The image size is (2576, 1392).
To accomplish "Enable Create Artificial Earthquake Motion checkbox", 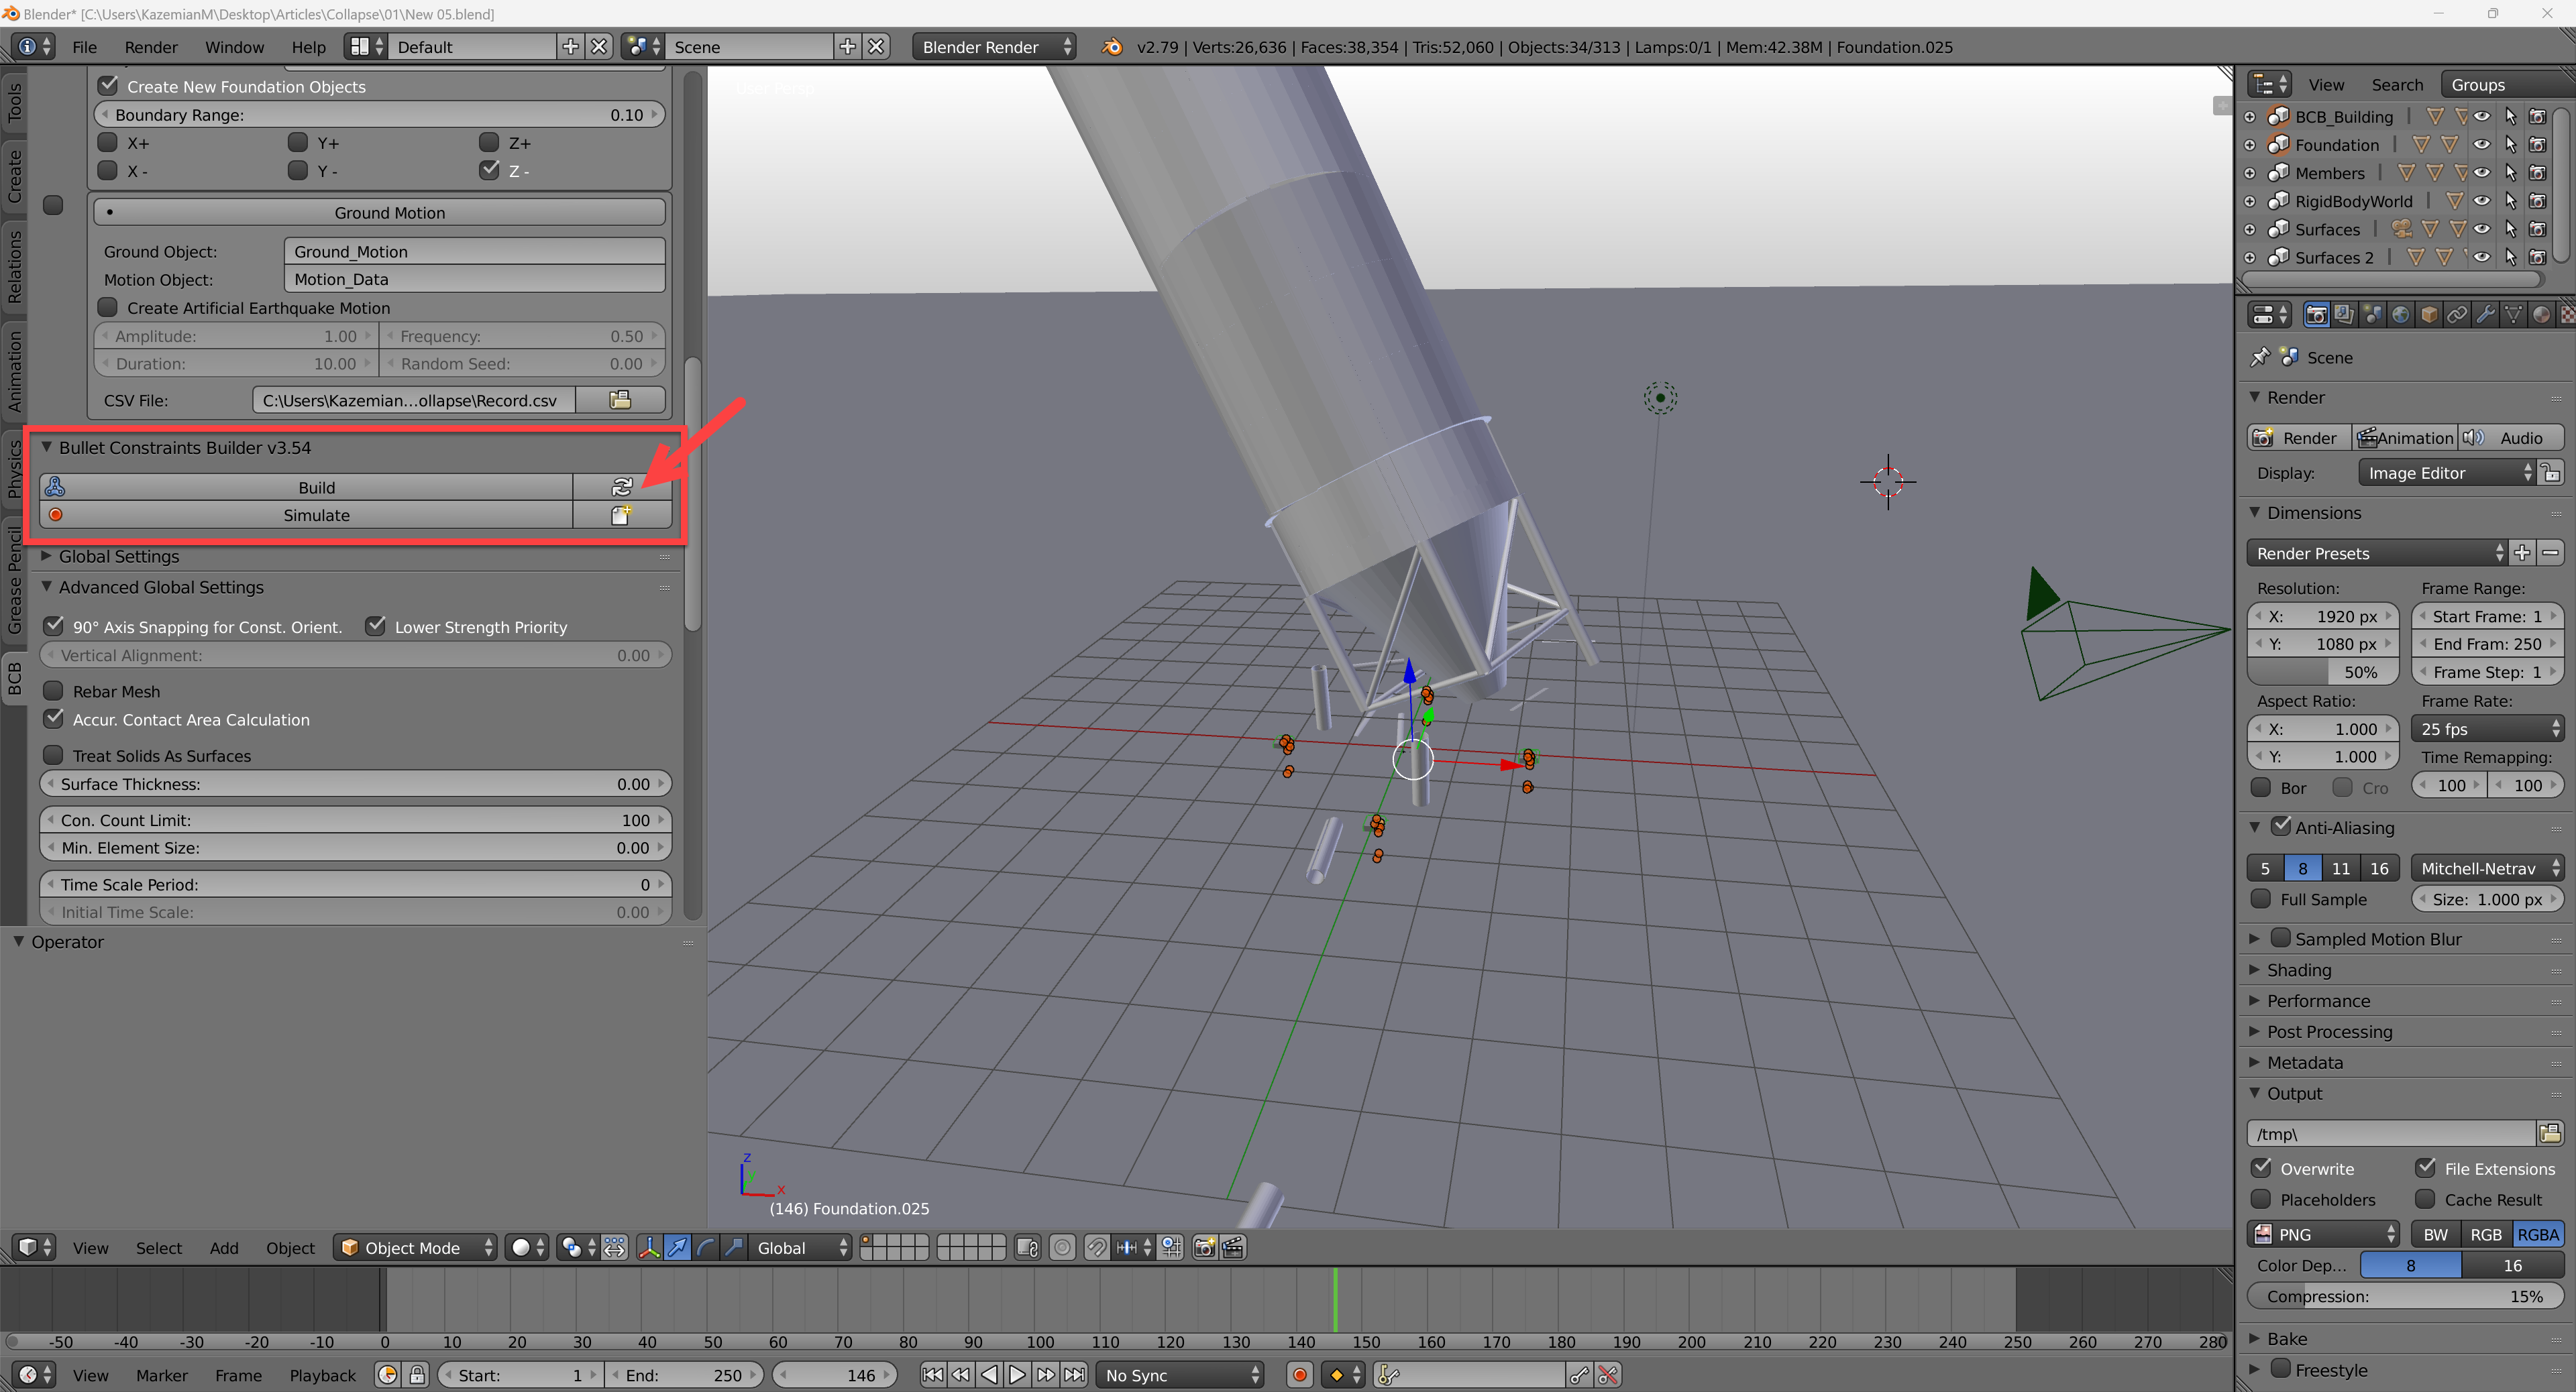I will 108,307.
